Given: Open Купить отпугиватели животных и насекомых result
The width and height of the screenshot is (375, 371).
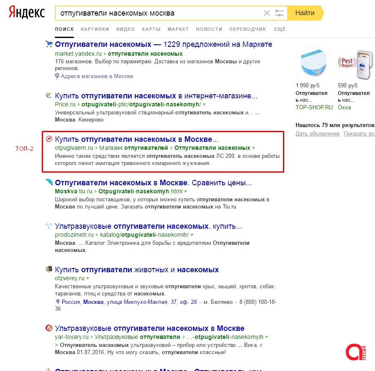Looking at the screenshot, I should coord(137,270).
